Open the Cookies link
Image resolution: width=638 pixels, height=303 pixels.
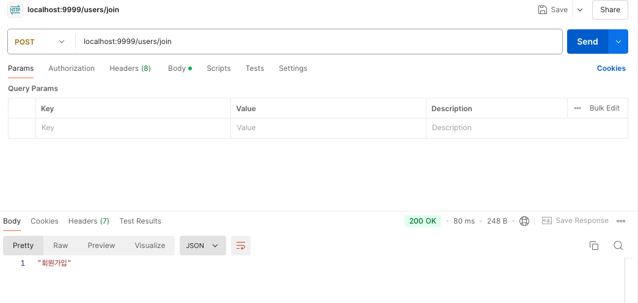[611, 68]
